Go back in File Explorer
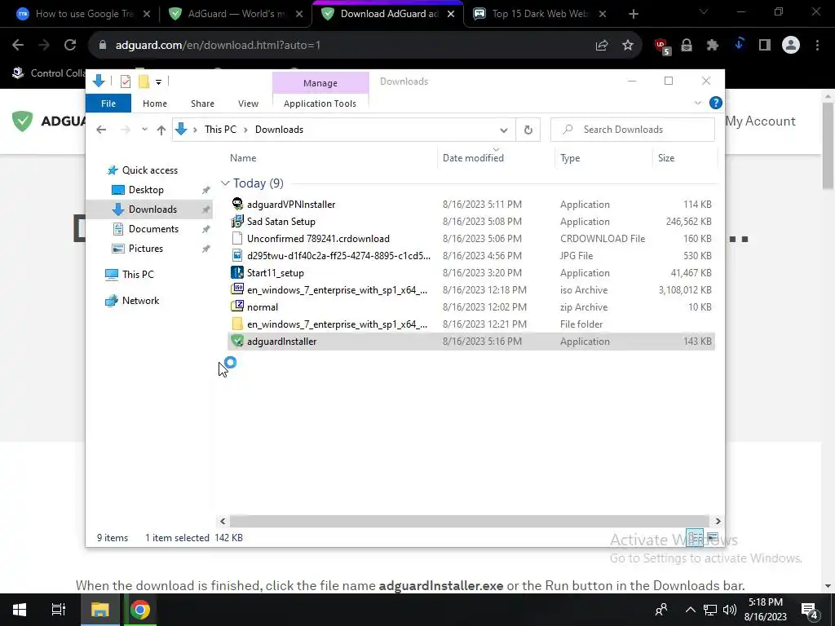The width and height of the screenshot is (835, 626). point(101,130)
